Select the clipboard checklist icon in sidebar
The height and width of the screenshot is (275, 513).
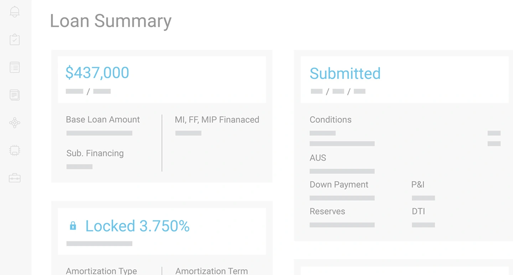[x=14, y=39]
